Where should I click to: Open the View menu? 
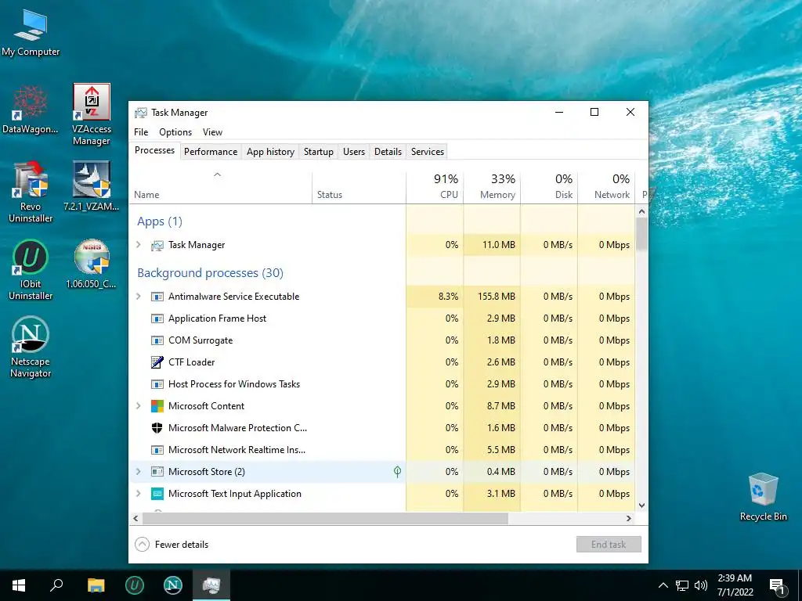(x=212, y=132)
